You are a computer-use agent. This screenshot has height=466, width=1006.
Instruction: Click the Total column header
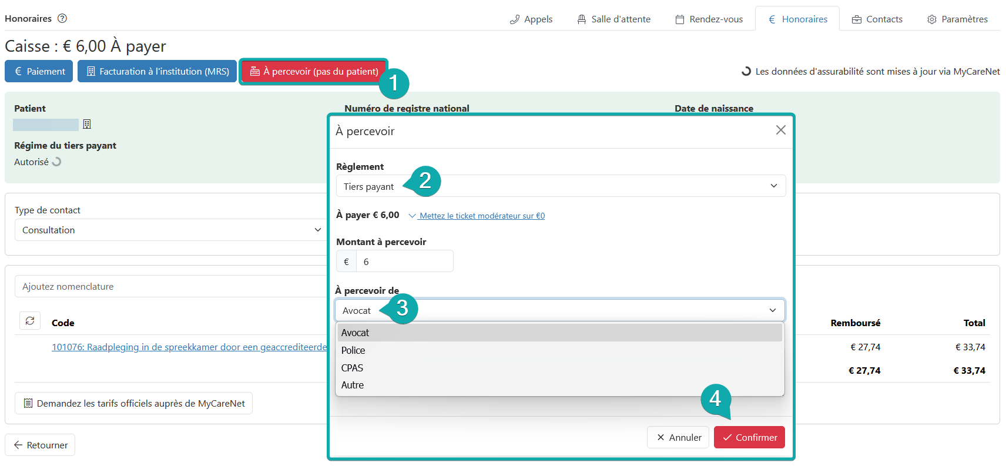(x=974, y=323)
